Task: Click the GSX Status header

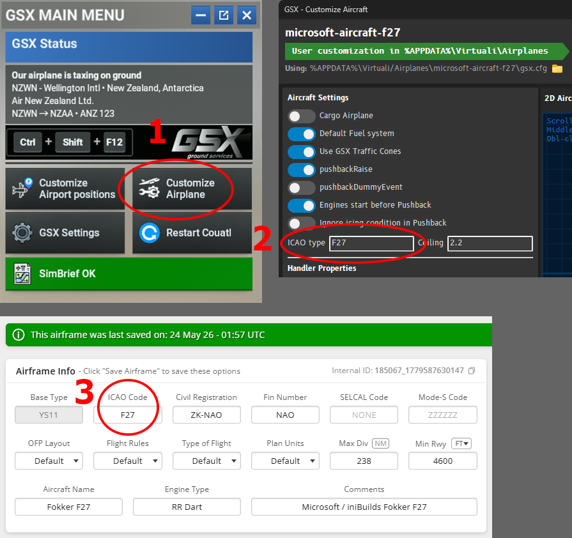Action: pyautogui.click(x=128, y=47)
